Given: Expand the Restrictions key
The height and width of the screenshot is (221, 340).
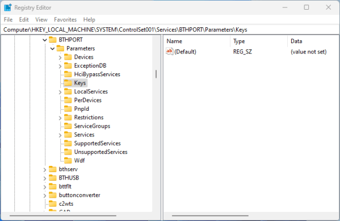Looking at the screenshot, I should pyautogui.click(x=60, y=118).
